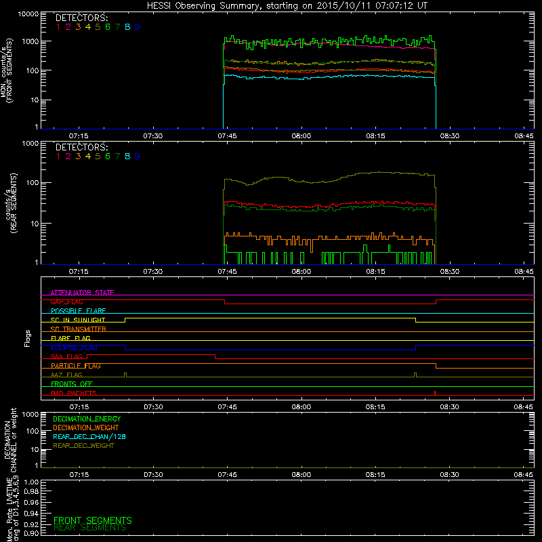
Task: Select the BAD_PACKETS flag label
Action: [74, 393]
